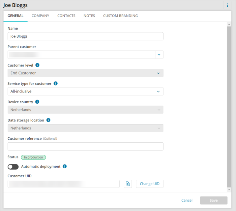This screenshot has height=211, width=236.
Task: Copy the Customer UID to clipboard
Action: coord(128,184)
